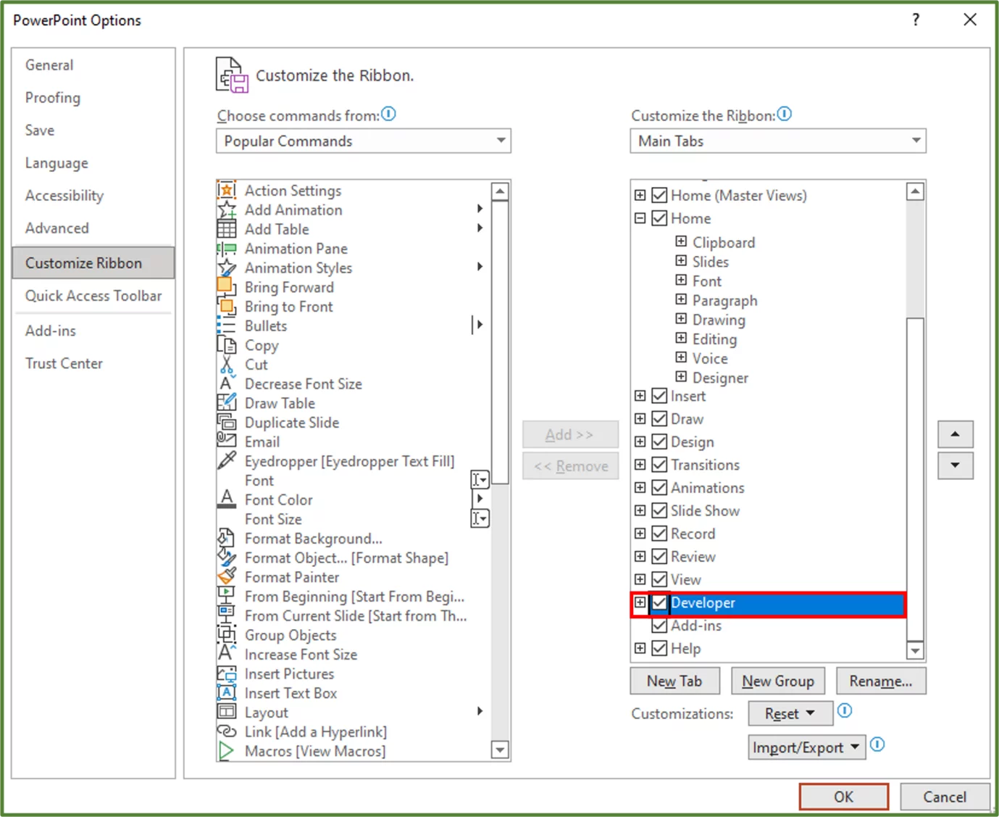Select the Duplicate Slide icon

(227, 423)
